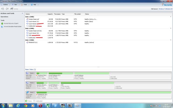Select the 77.79 GB Local Volume block in Disk 2
The height and width of the screenshot is (108, 173).
[54, 85]
